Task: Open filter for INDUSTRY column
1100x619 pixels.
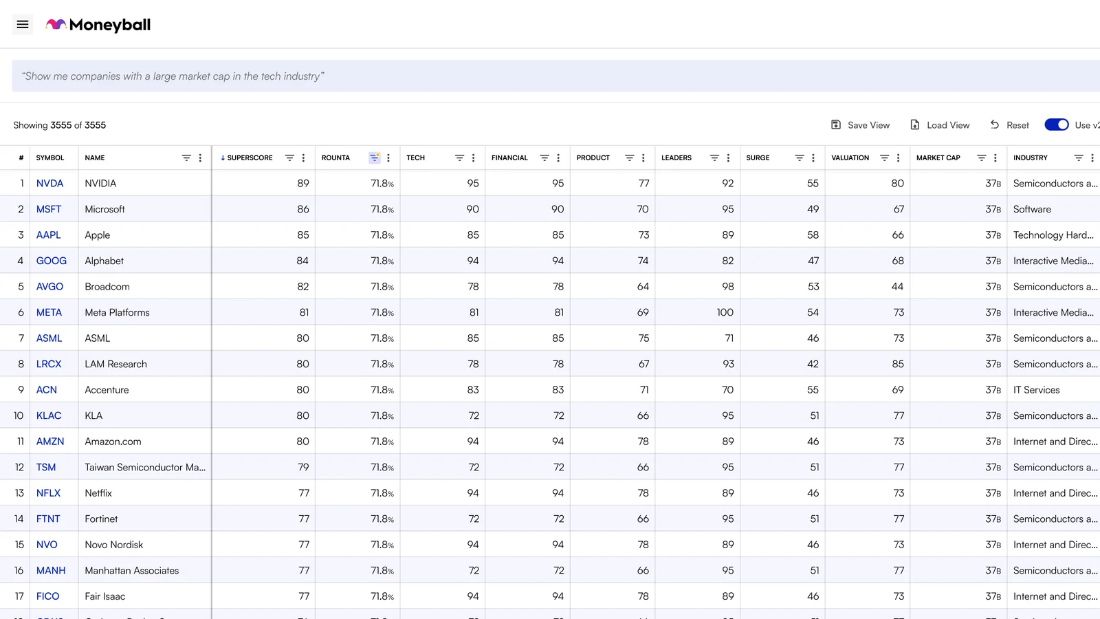Action: point(1079,158)
